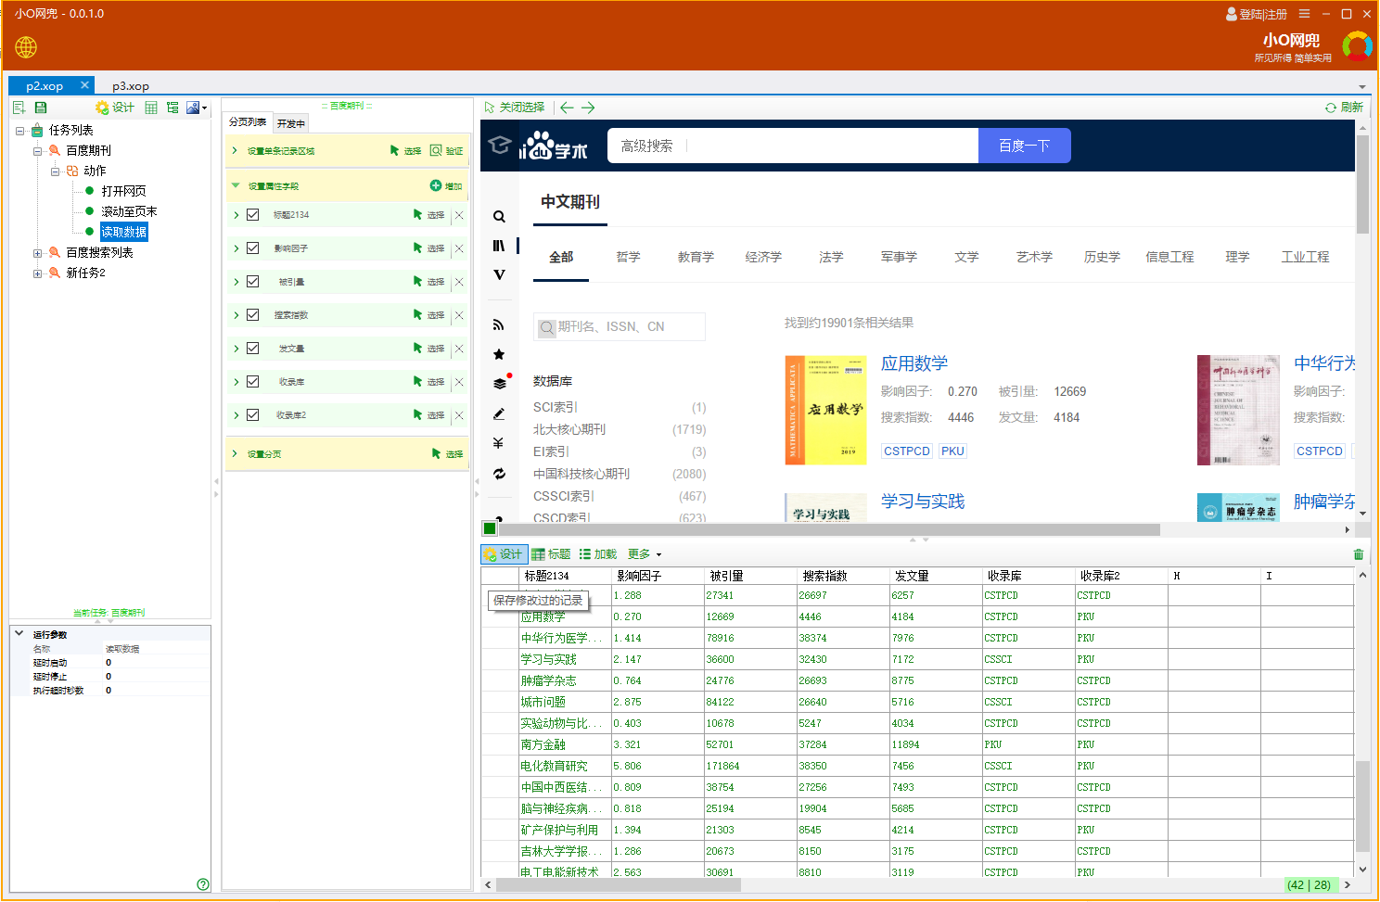Open the picture icon dropdown in the task toolbar
The width and height of the screenshot is (1380, 902).
coord(197,108)
